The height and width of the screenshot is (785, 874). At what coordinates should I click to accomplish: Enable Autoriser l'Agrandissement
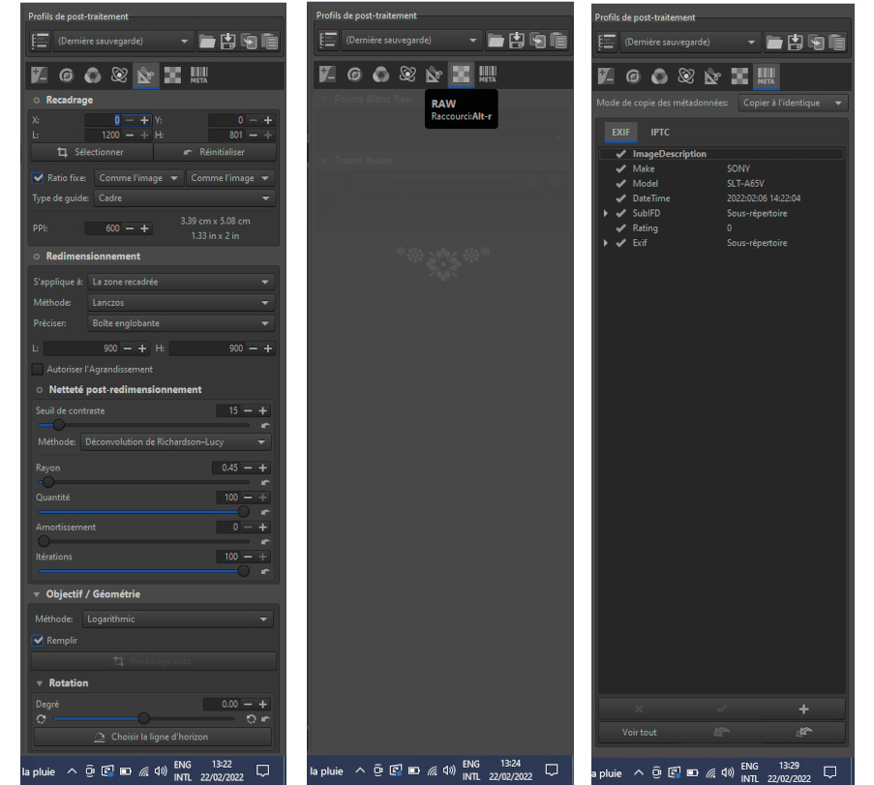[x=38, y=369]
